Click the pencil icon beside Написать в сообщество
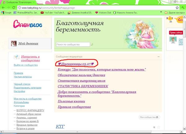This screenshot has height=134, width=186. 17,57
